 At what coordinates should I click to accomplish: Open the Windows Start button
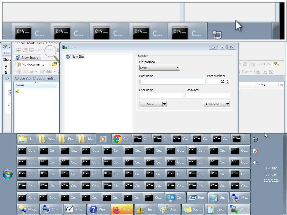[x=8, y=174]
